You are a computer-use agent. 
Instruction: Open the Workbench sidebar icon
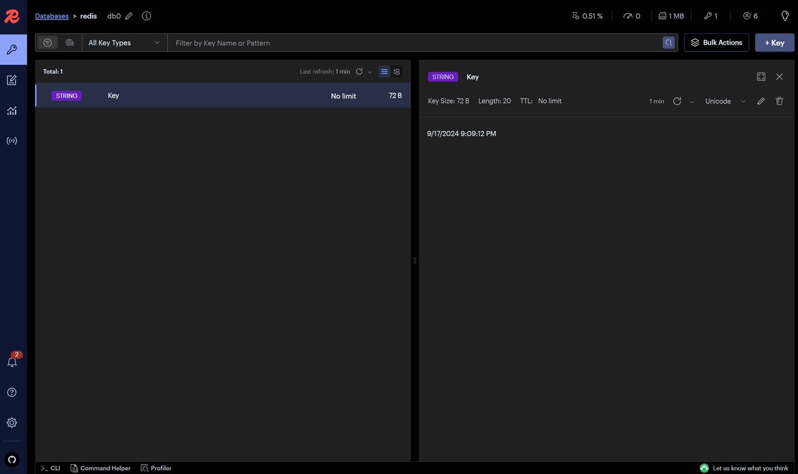coord(12,80)
